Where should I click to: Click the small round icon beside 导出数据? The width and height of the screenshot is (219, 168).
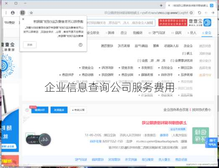(27, 110)
